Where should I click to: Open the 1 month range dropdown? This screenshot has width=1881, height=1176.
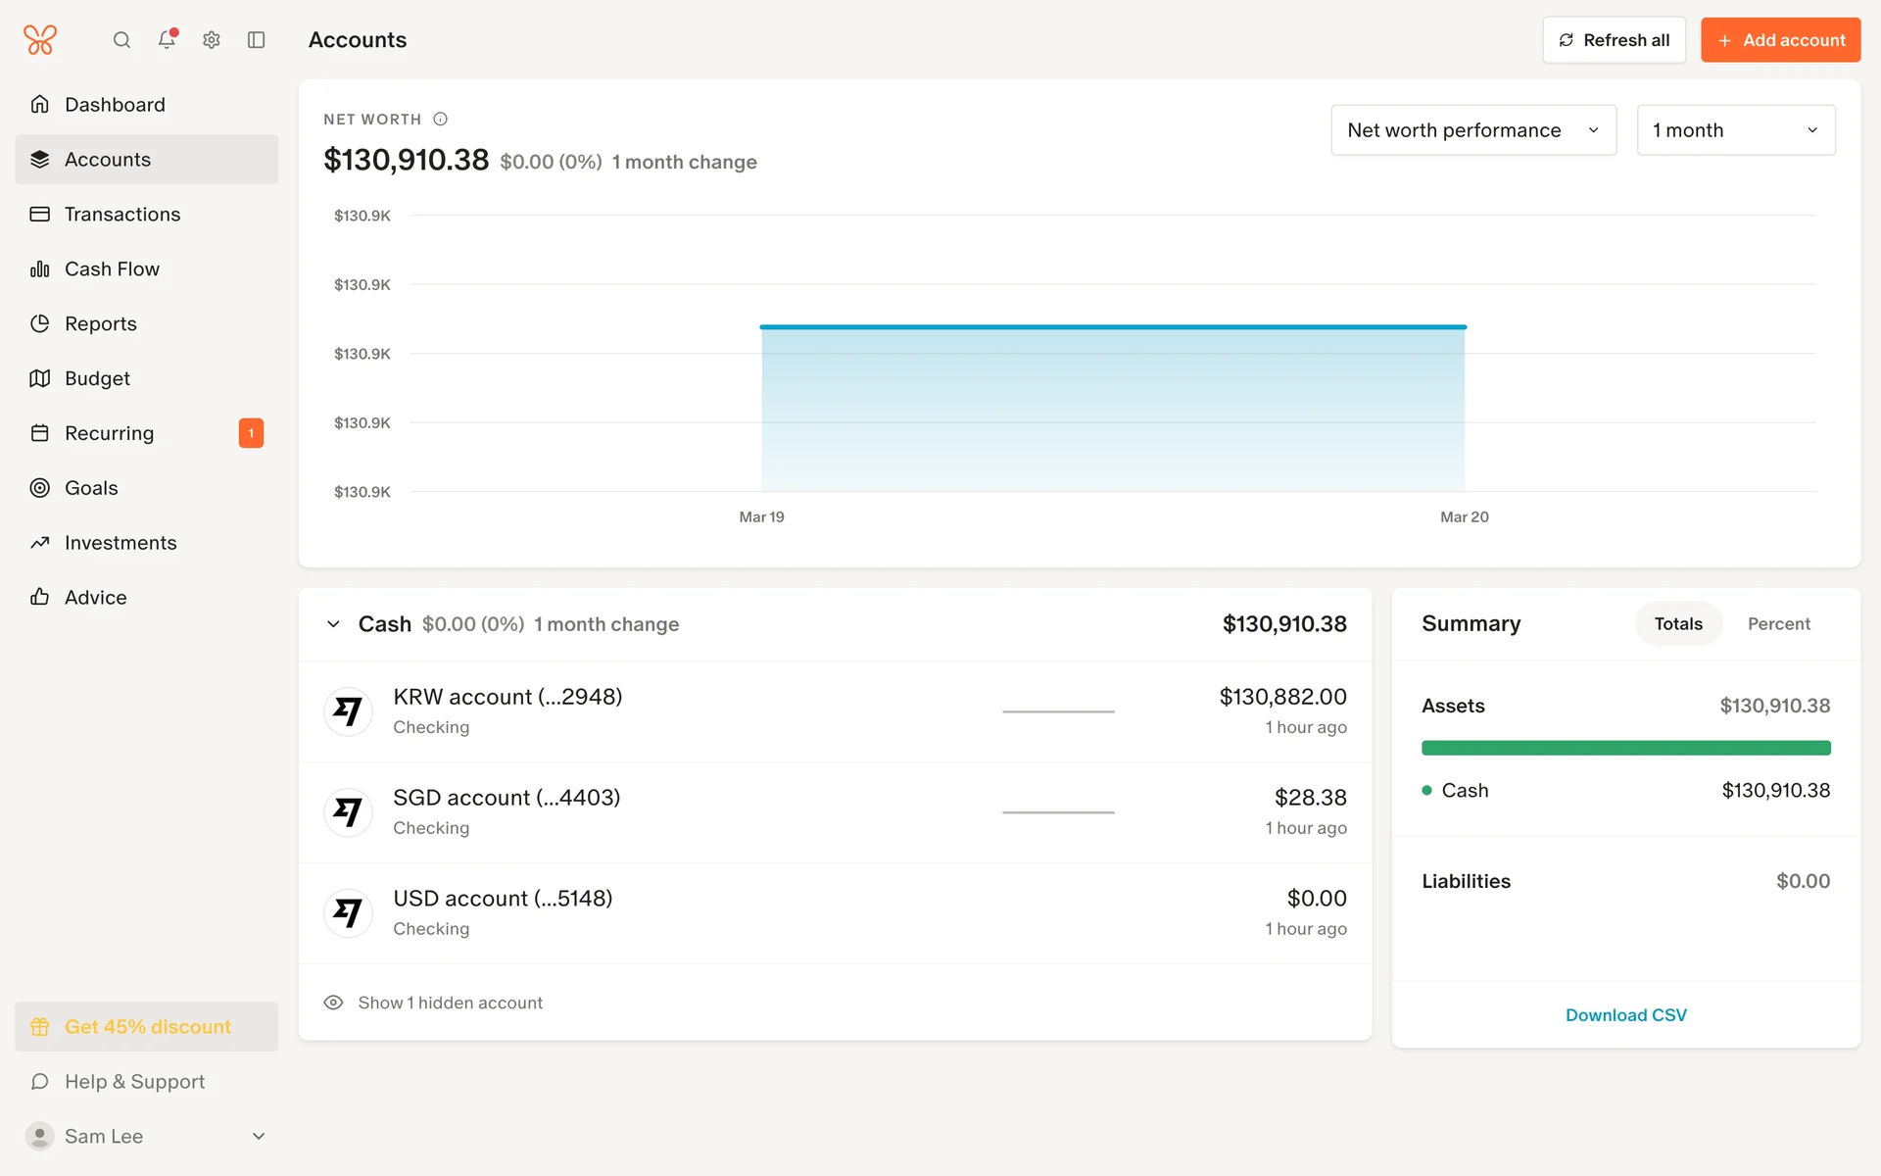1735,130
